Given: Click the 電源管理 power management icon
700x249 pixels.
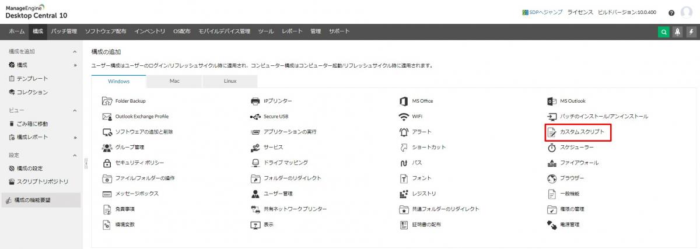Looking at the screenshot, I should coord(552,225).
